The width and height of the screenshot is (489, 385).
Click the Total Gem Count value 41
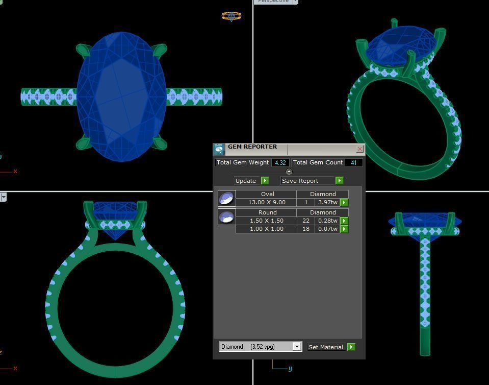click(354, 163)
